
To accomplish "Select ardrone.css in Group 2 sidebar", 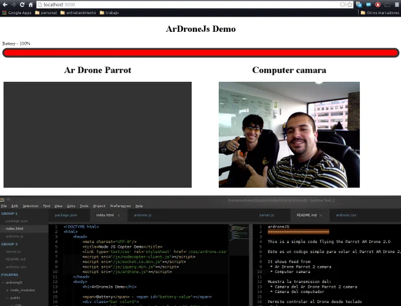I will [16, 267].
